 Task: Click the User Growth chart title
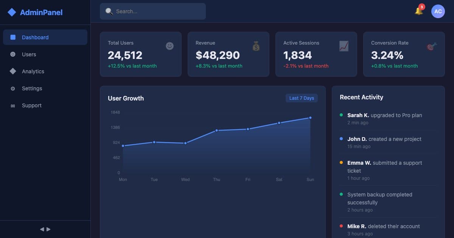tap(126, 98)
